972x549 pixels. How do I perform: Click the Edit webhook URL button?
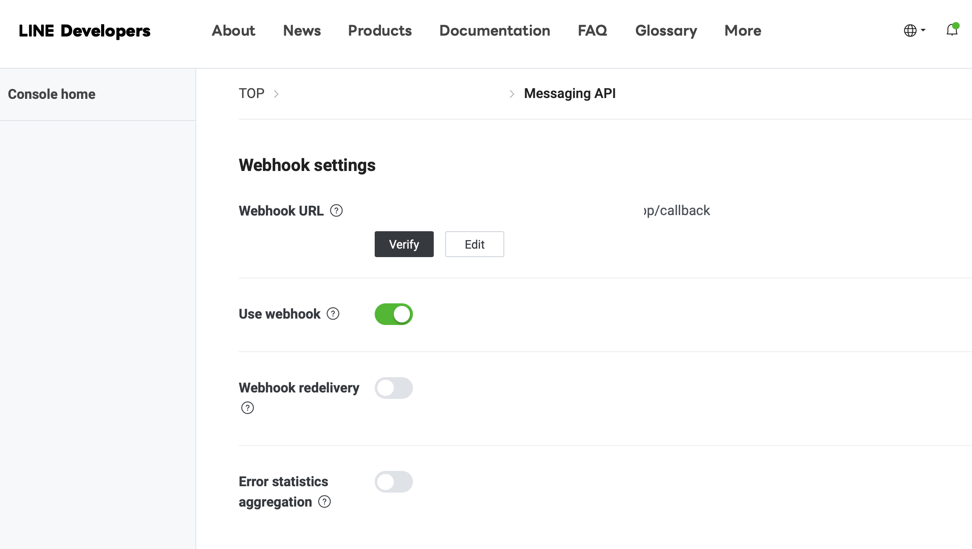coord(475,244)
